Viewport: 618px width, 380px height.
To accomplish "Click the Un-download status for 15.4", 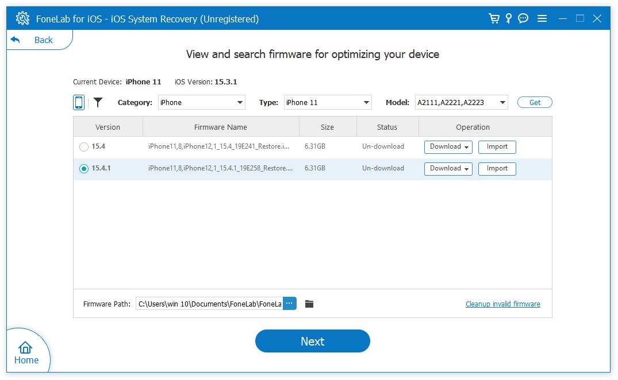I will [x=383, y=146].
